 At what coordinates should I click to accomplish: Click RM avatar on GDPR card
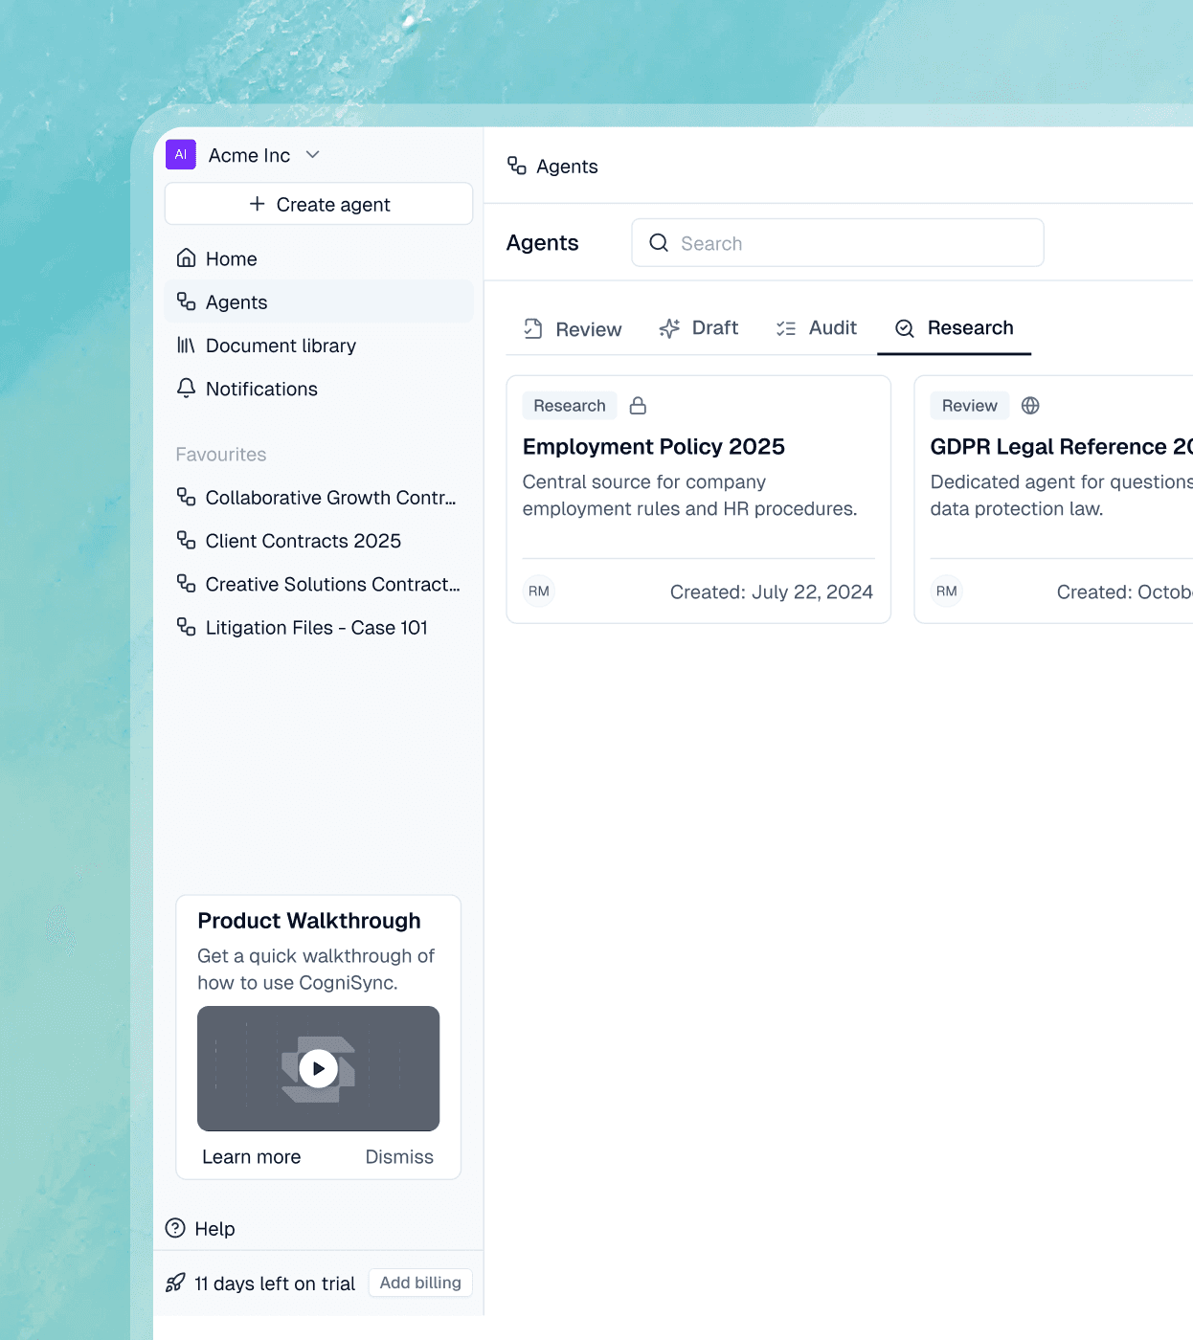[947, 592]
